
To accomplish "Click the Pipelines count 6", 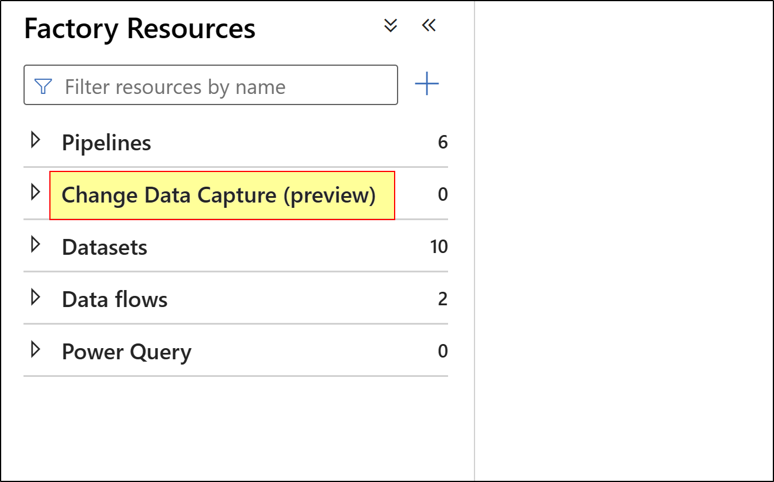I will 443,142.
